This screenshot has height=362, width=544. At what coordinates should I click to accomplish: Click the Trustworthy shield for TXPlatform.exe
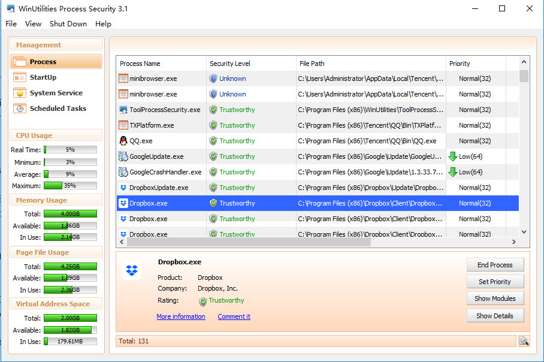tap(213, 125)
